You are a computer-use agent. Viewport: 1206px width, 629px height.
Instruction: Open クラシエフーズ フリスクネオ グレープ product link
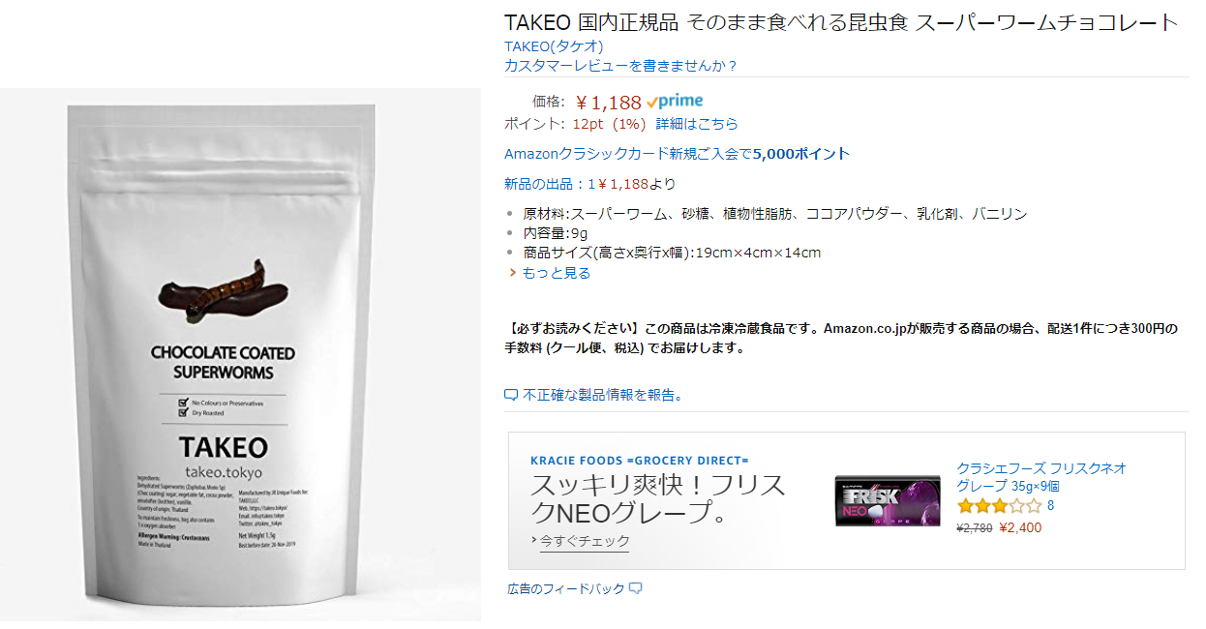click(x=1041, y=477)
